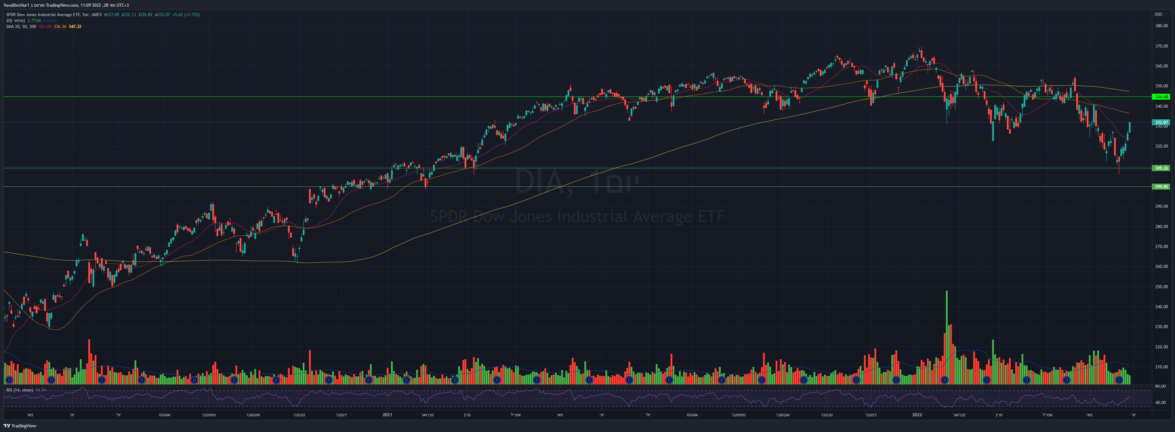1175x432 pixels.
Task: Click the USD currency label on the price axis
Action: coord(1158,14)
